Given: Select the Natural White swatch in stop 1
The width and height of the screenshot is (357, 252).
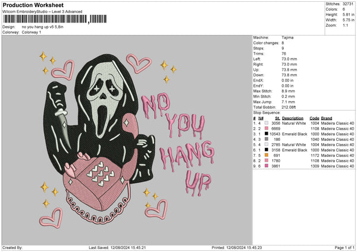Looking at the screenshot, I should 266,122.
